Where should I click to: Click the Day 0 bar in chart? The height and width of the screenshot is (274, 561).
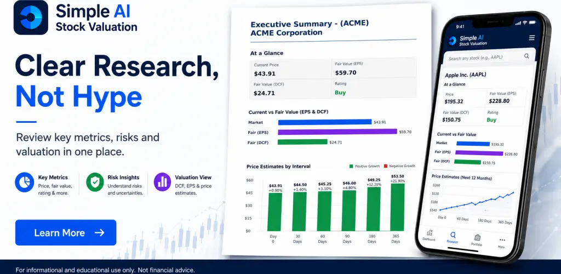coord(275,212)
